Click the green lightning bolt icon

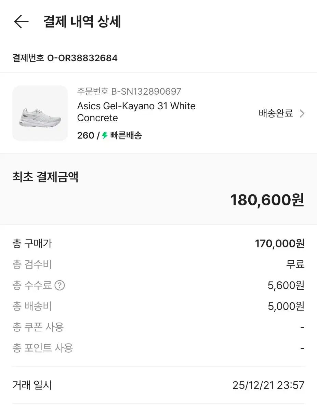coord(105,136)
